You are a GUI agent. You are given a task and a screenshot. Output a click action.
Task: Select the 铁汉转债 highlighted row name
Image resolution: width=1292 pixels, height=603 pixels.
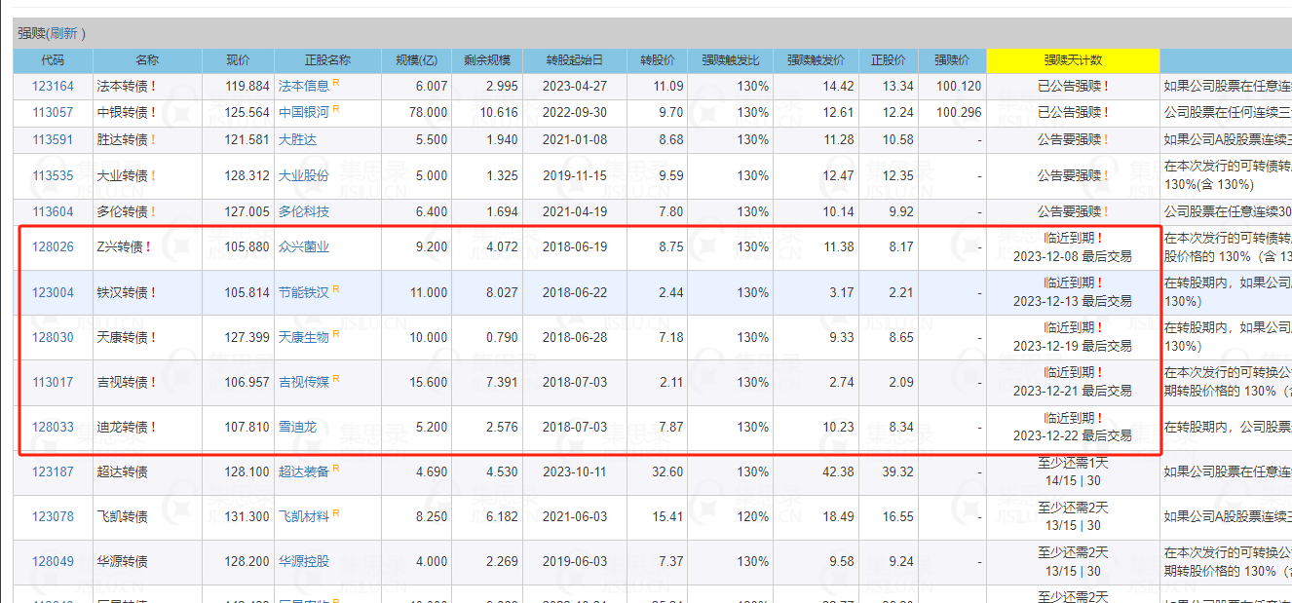point(122,292)
